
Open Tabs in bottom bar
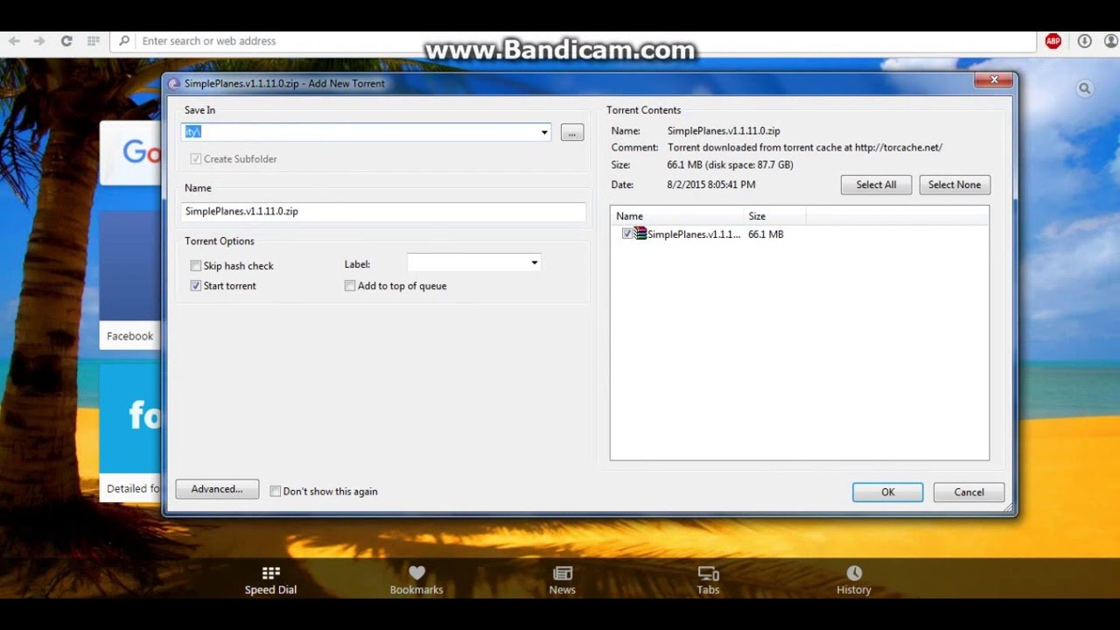(708, 580)
